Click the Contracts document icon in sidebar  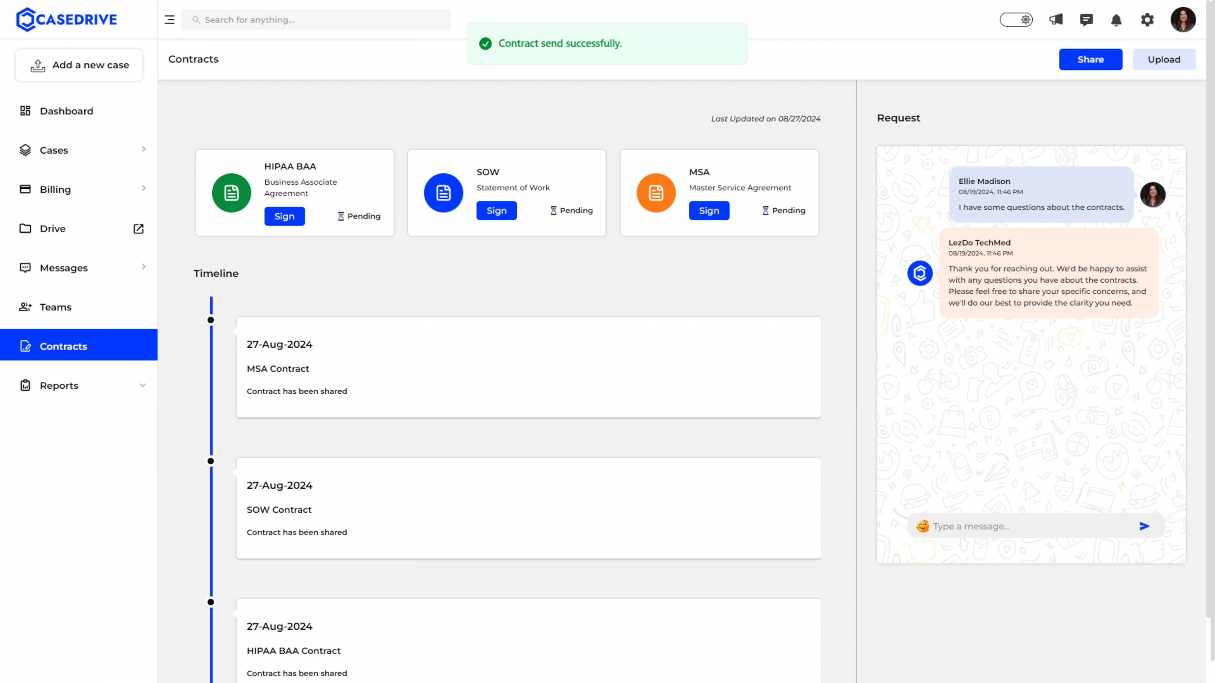pos(25,346)
